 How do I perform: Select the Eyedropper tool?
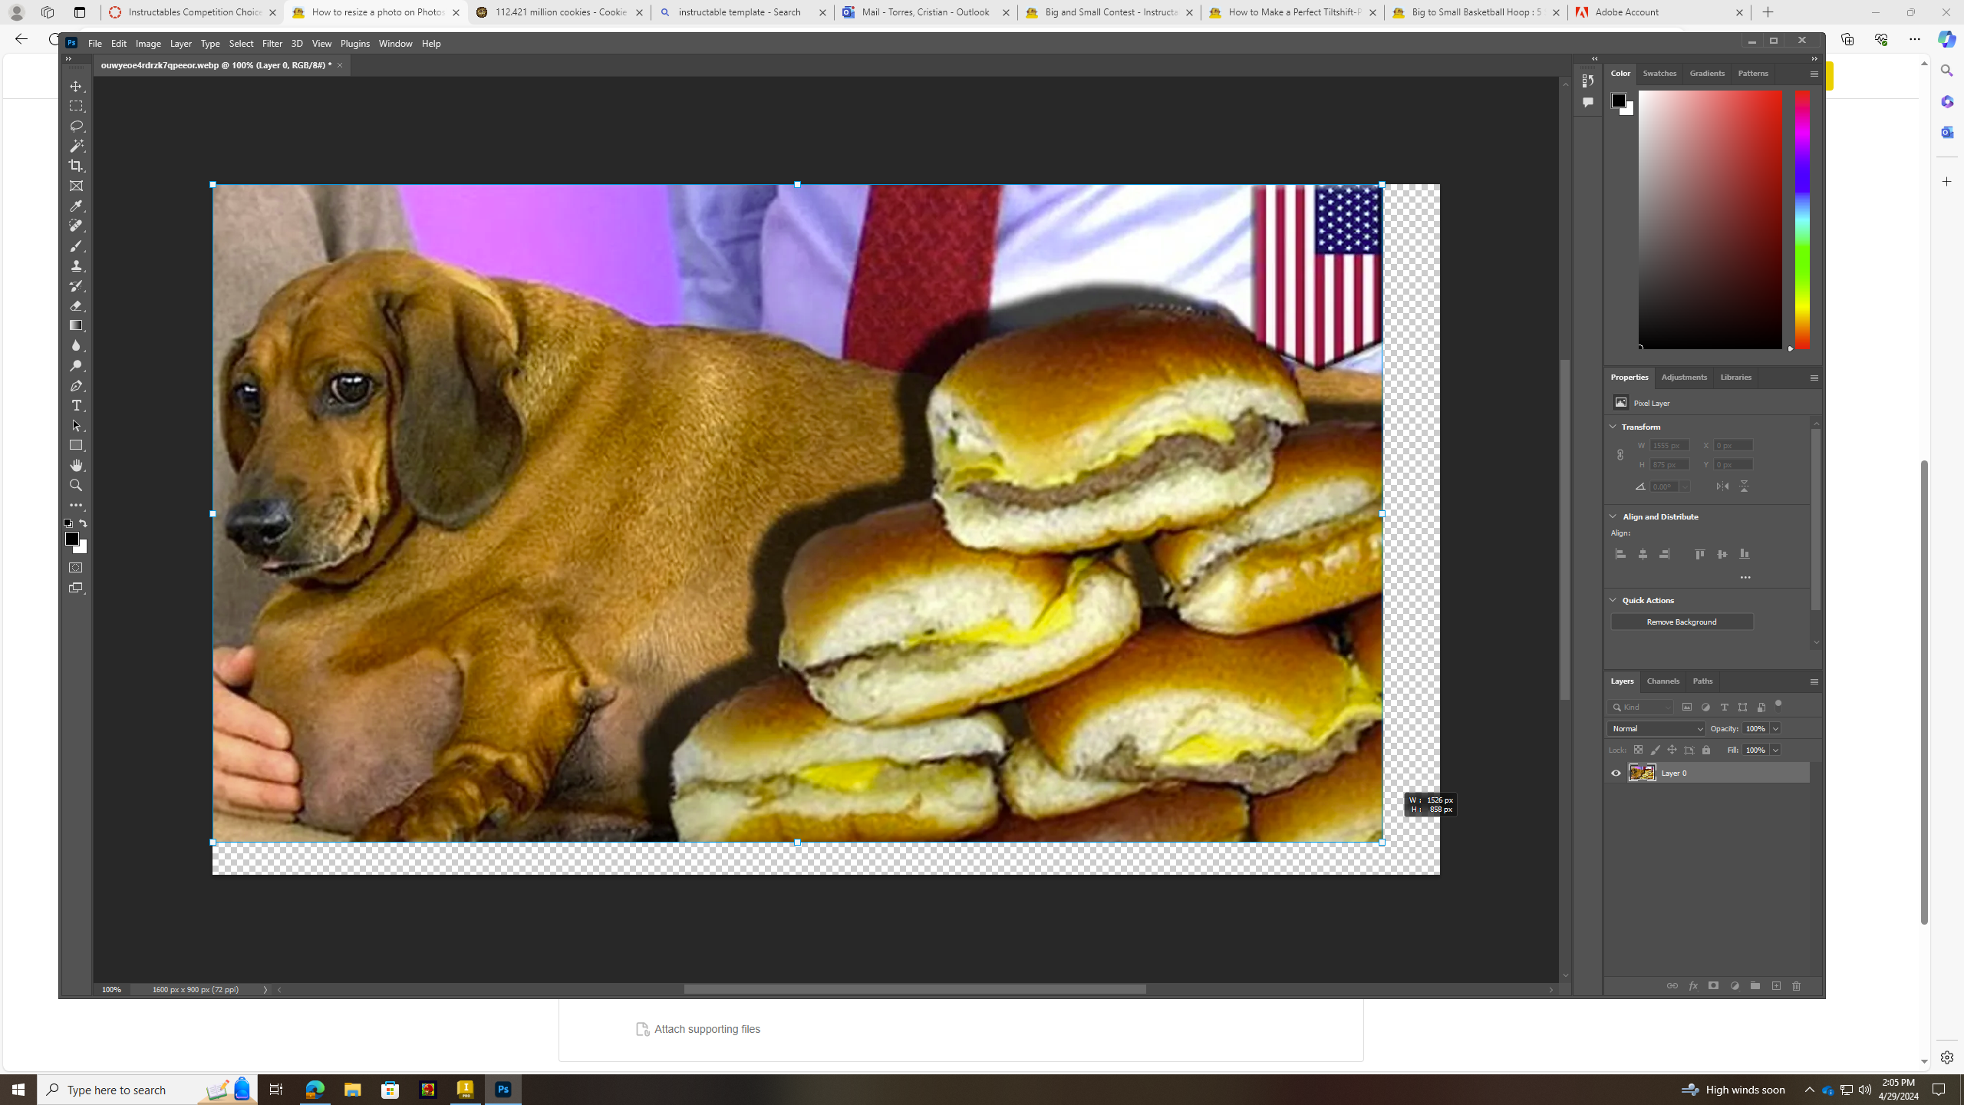76,206
